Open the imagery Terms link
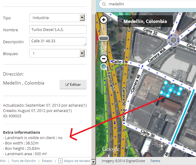The height and width of the screenshot is (165, 196). click(155, 161)
